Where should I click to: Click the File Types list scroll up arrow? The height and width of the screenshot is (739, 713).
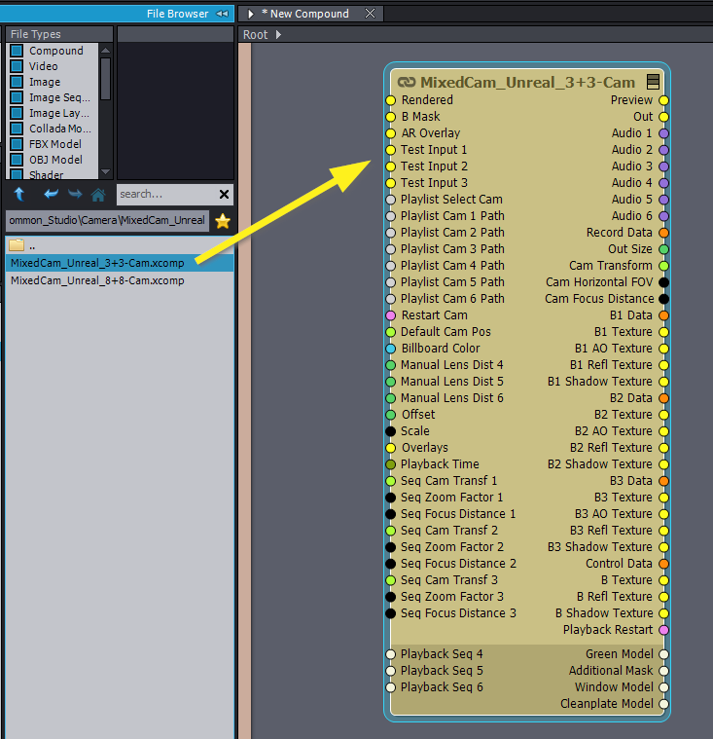click(x=105, y=50)
